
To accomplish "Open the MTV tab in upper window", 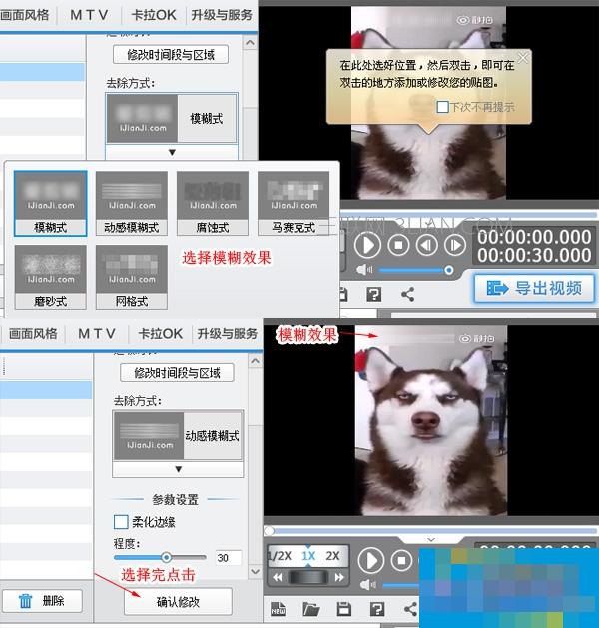I will pos(89,15).
